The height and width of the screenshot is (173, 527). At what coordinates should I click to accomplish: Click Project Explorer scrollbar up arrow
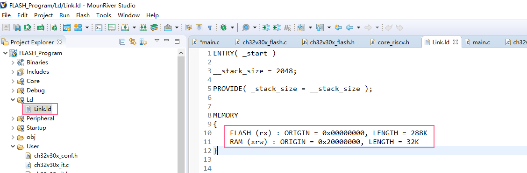[181, 53]
